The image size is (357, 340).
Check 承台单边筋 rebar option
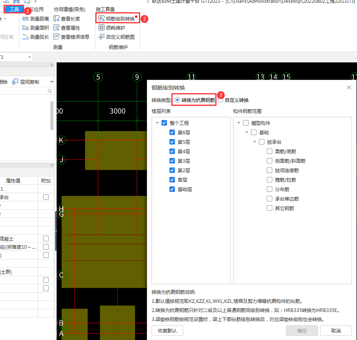tap(270, 199)
